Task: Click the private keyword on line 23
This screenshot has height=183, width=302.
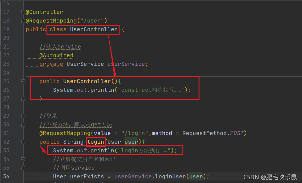Action: (51, 64)
